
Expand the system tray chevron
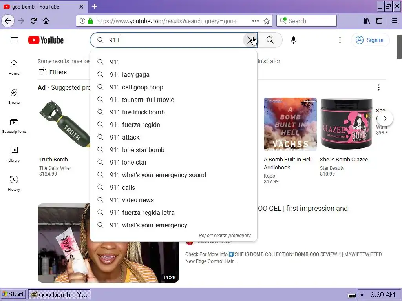tap(362, 295)
